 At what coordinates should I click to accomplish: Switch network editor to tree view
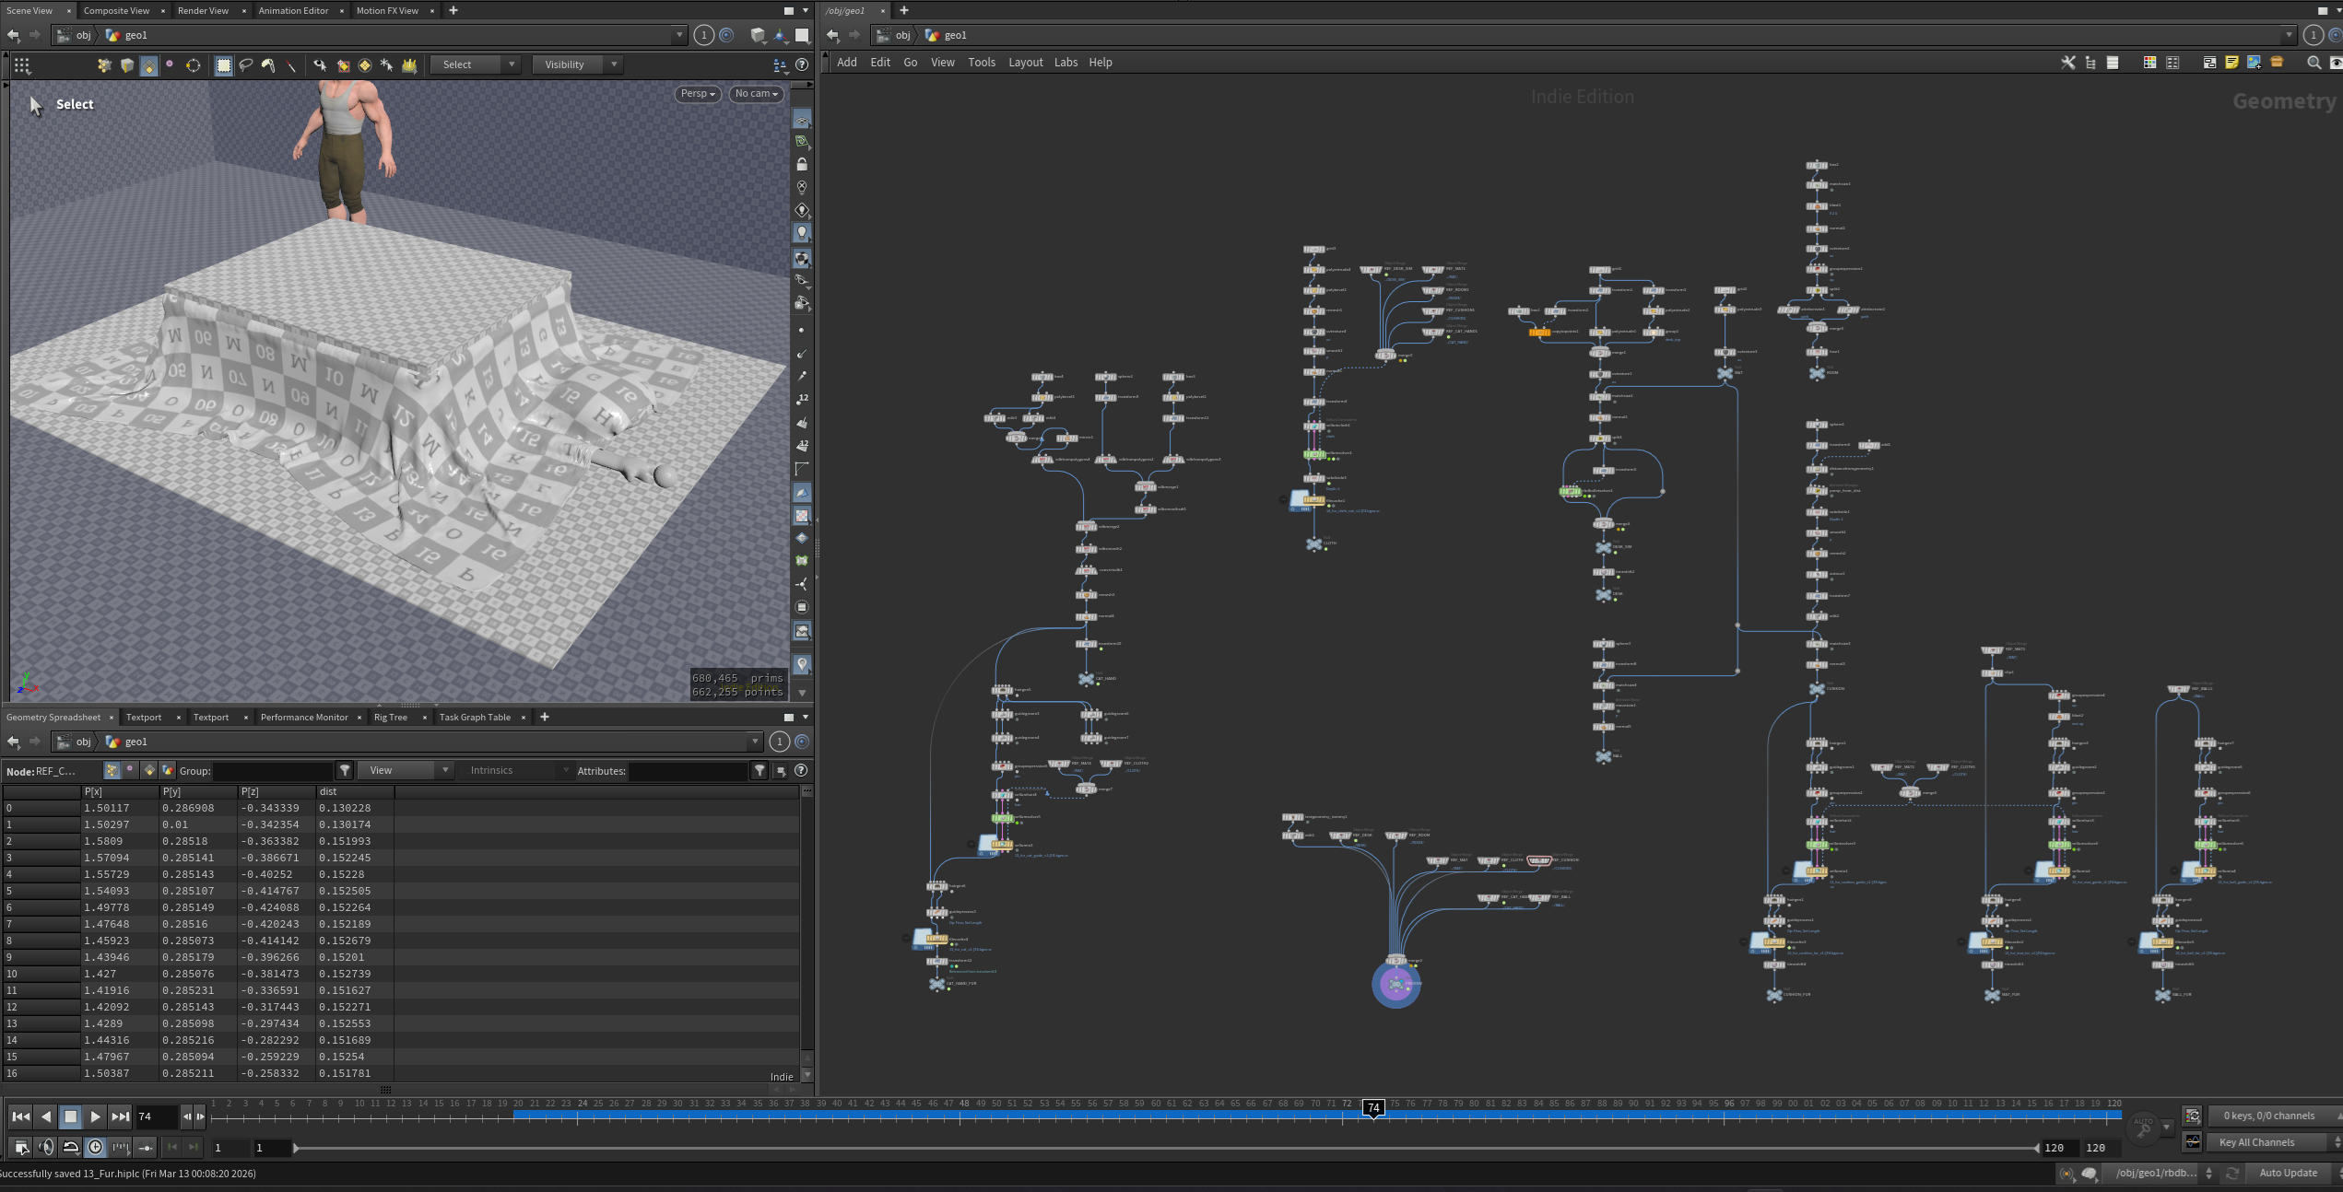click(2090, 63)
